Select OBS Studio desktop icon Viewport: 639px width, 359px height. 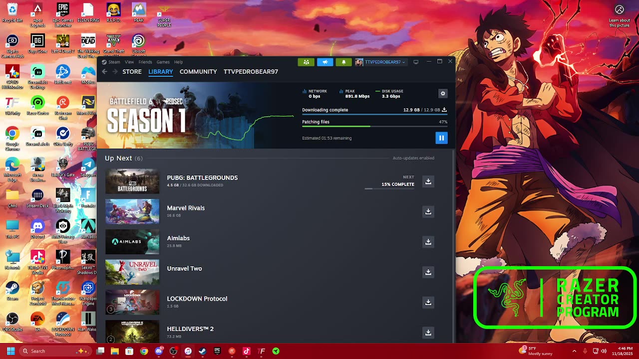(12, 322)
